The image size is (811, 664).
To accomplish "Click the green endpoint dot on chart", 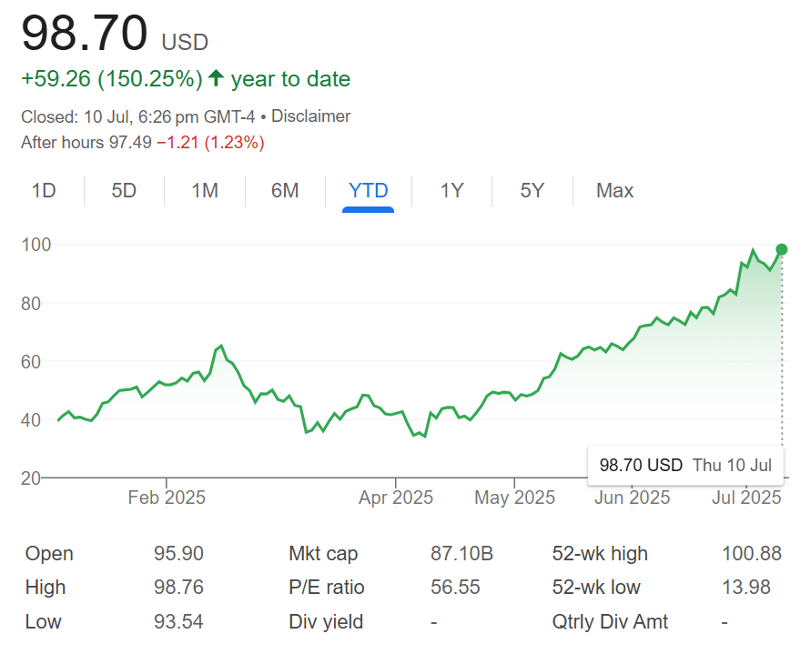I will [x=782, y=249].
